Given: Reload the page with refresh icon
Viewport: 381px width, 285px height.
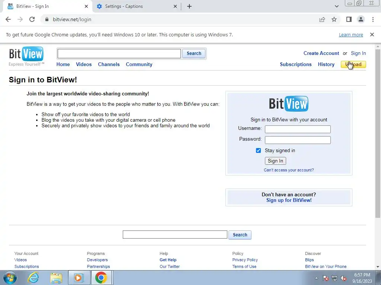Looking at the screenshot, I should 32,19.
